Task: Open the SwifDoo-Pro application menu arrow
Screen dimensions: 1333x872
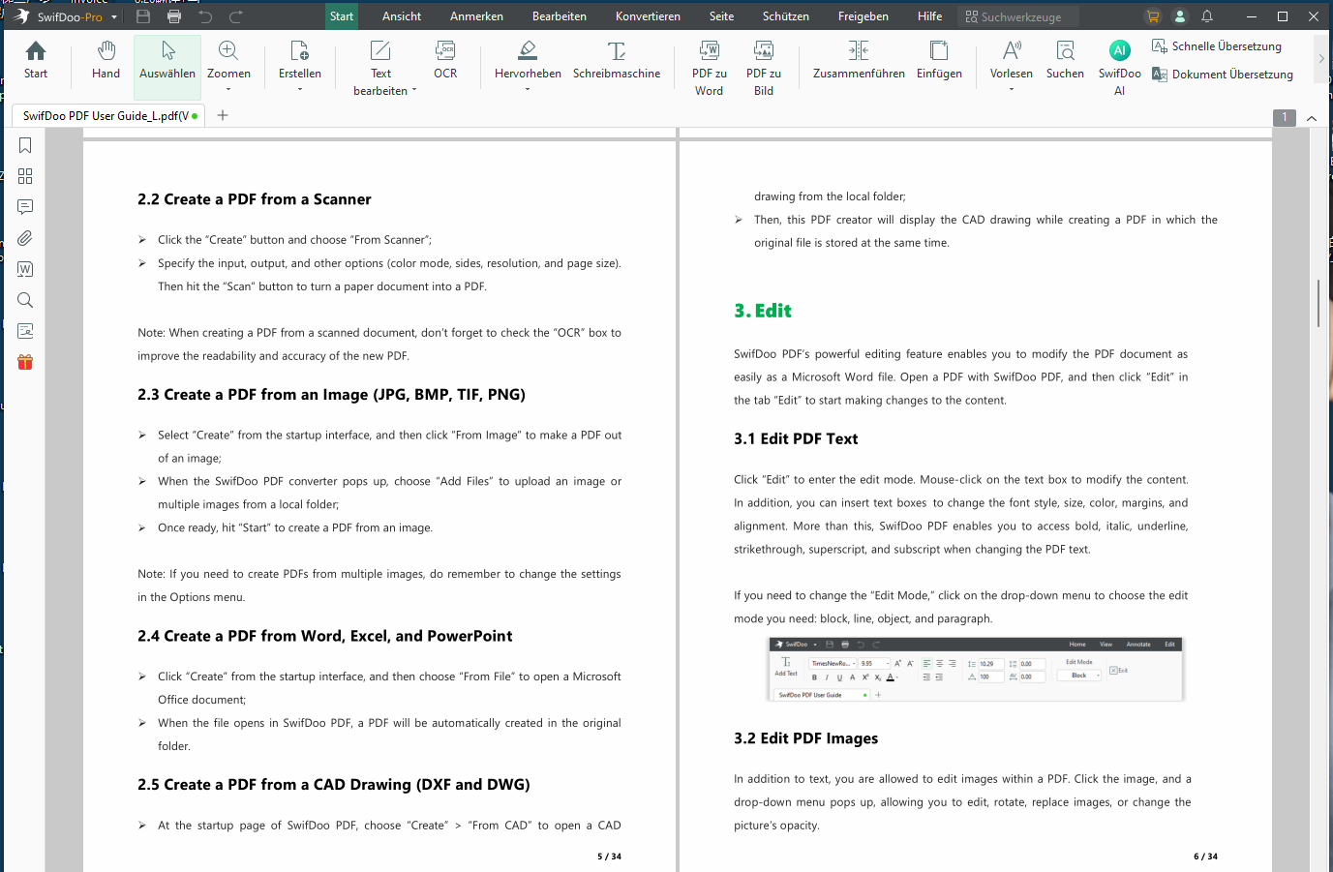Action: click(114, 17)
